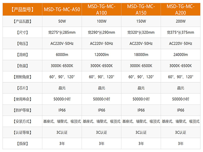Click the 【尺寸】 row label

[x=22, y=32]
